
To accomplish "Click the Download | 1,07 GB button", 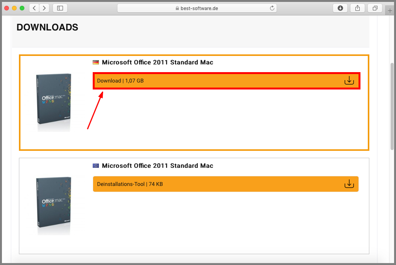I will coord(226,81).
